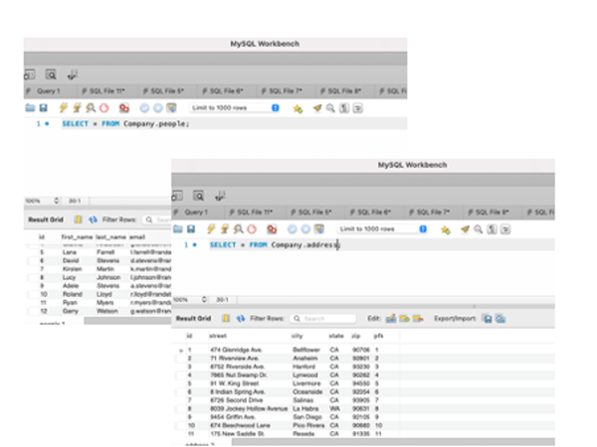The width and height of the screenshot is (597, 447).
Task: Switch to SQL File 11* tab, people window
Action: pos(103,91)
